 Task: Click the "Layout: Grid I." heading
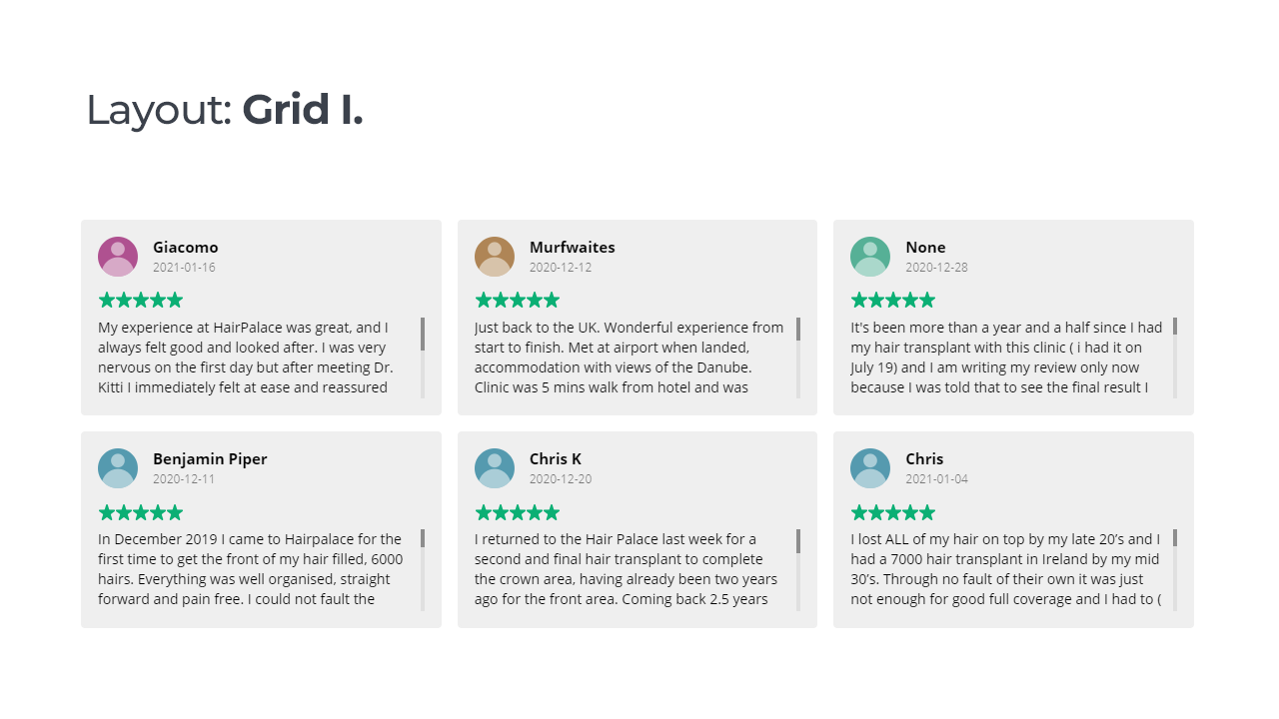click(x=225, y=109)
